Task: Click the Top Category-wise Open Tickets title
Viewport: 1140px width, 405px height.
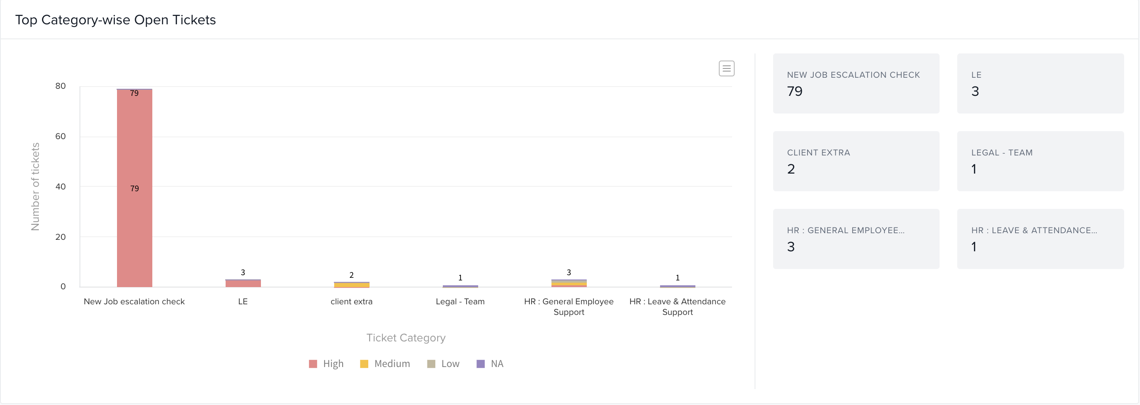Action: (x=116, y=20)
